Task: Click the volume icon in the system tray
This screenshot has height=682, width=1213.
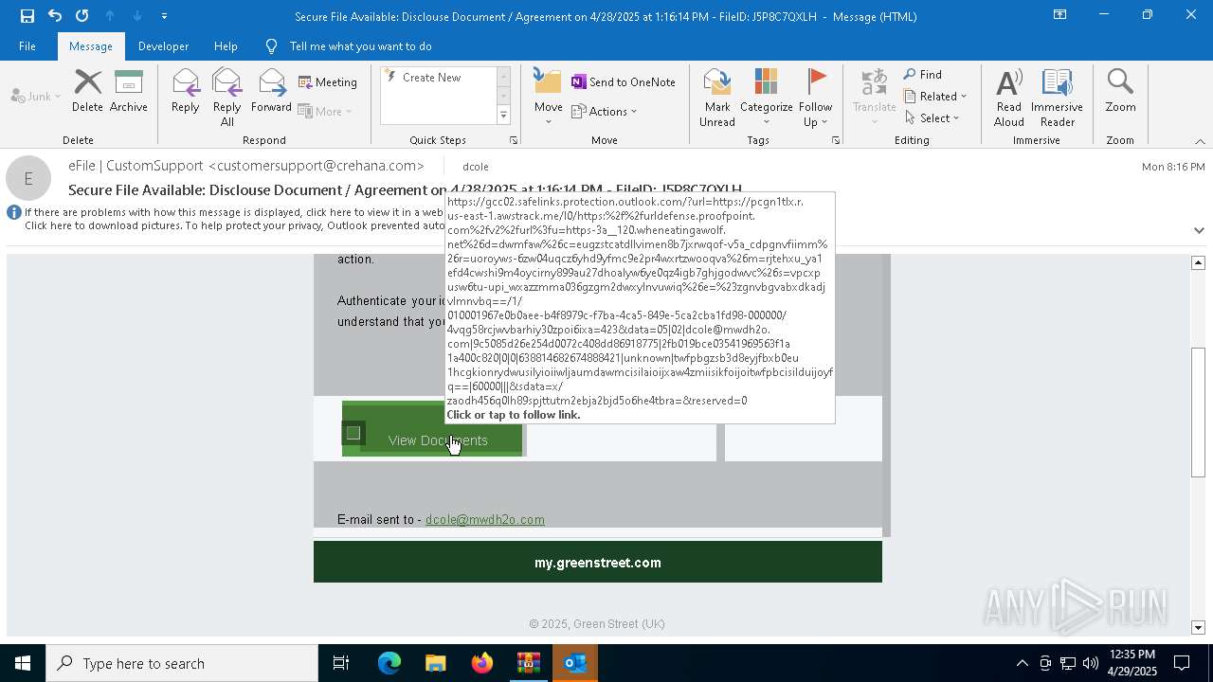Action: point(1091,663)
